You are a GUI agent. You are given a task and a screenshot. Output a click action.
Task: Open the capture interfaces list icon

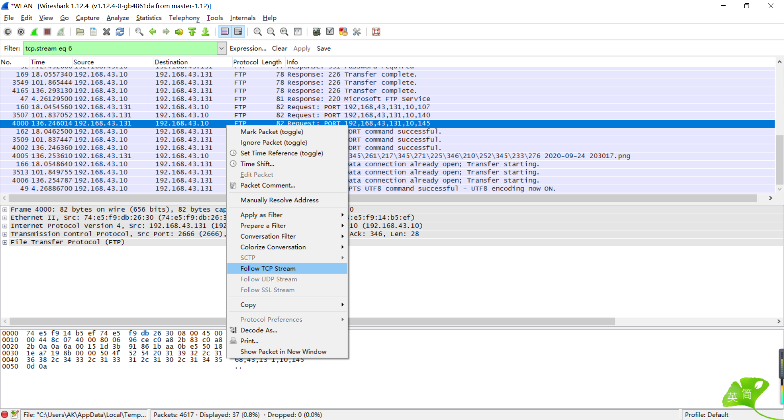pyautogui.click(x=8, y=32)
